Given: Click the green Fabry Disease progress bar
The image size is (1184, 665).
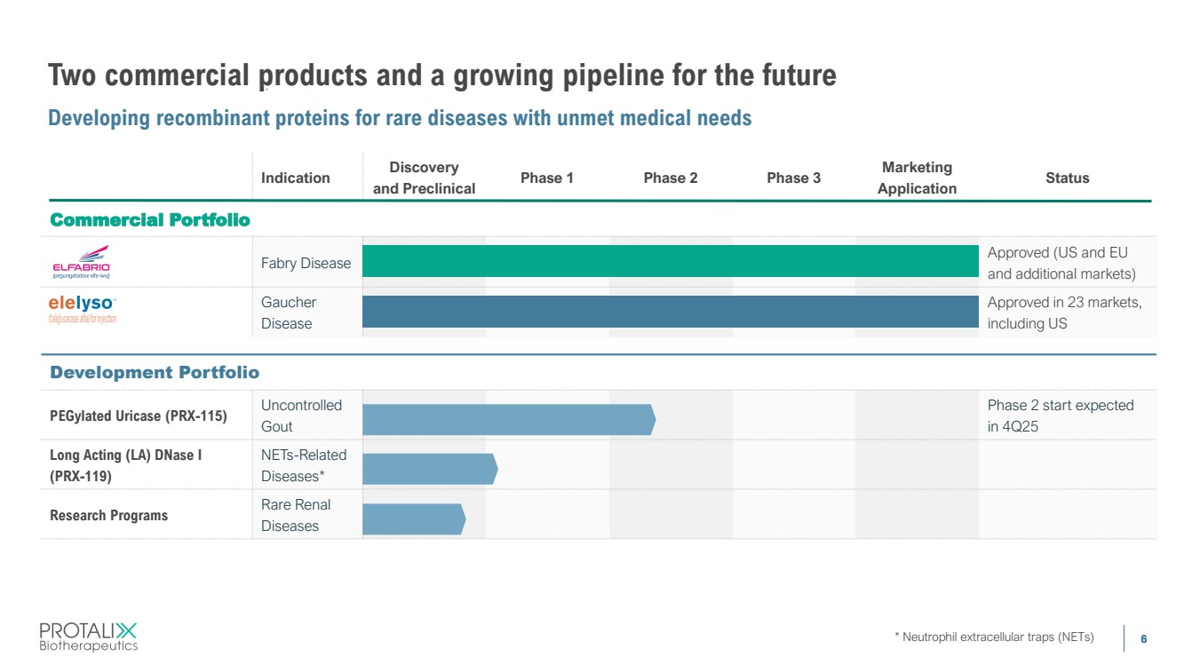Looking at the screenshot, I should click(x=670, y=261).
